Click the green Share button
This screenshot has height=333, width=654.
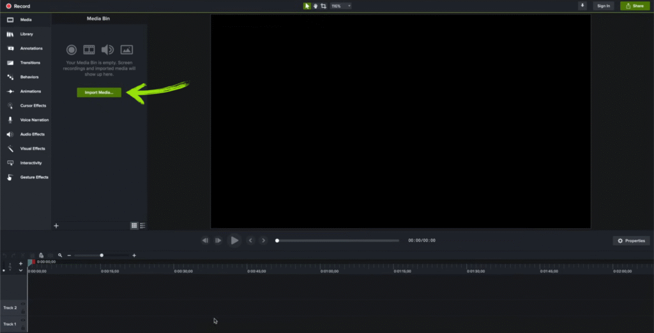634,6
